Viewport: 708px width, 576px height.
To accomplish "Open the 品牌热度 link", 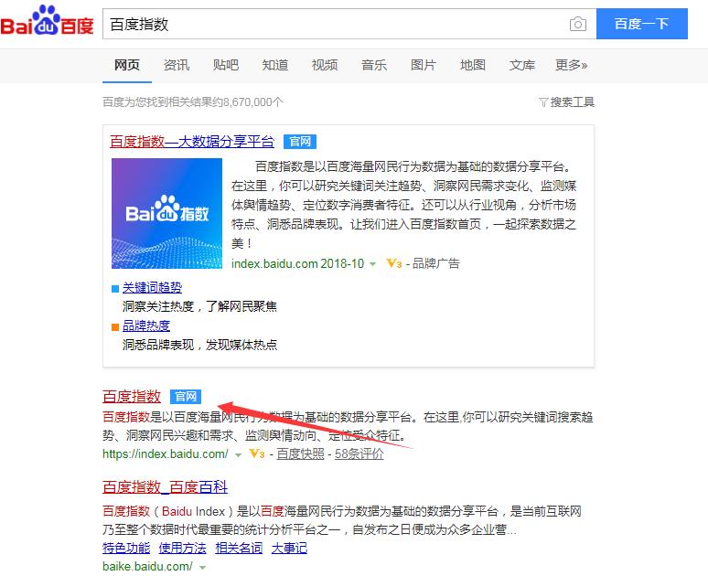I will pos(146,325).
